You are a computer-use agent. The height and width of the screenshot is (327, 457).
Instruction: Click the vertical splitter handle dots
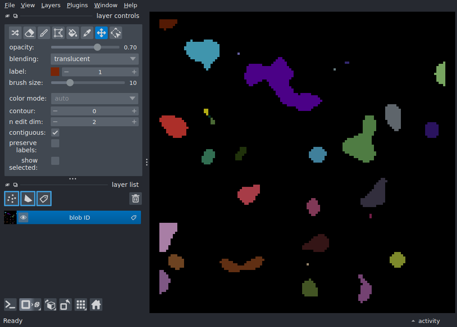147,162
